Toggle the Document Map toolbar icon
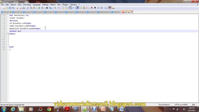 [84, 8]
